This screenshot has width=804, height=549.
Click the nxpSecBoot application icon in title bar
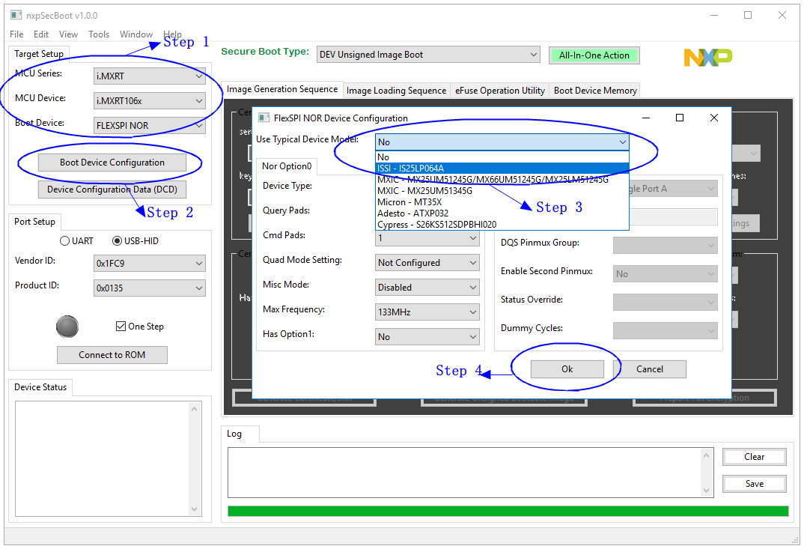tap(16, 14)
